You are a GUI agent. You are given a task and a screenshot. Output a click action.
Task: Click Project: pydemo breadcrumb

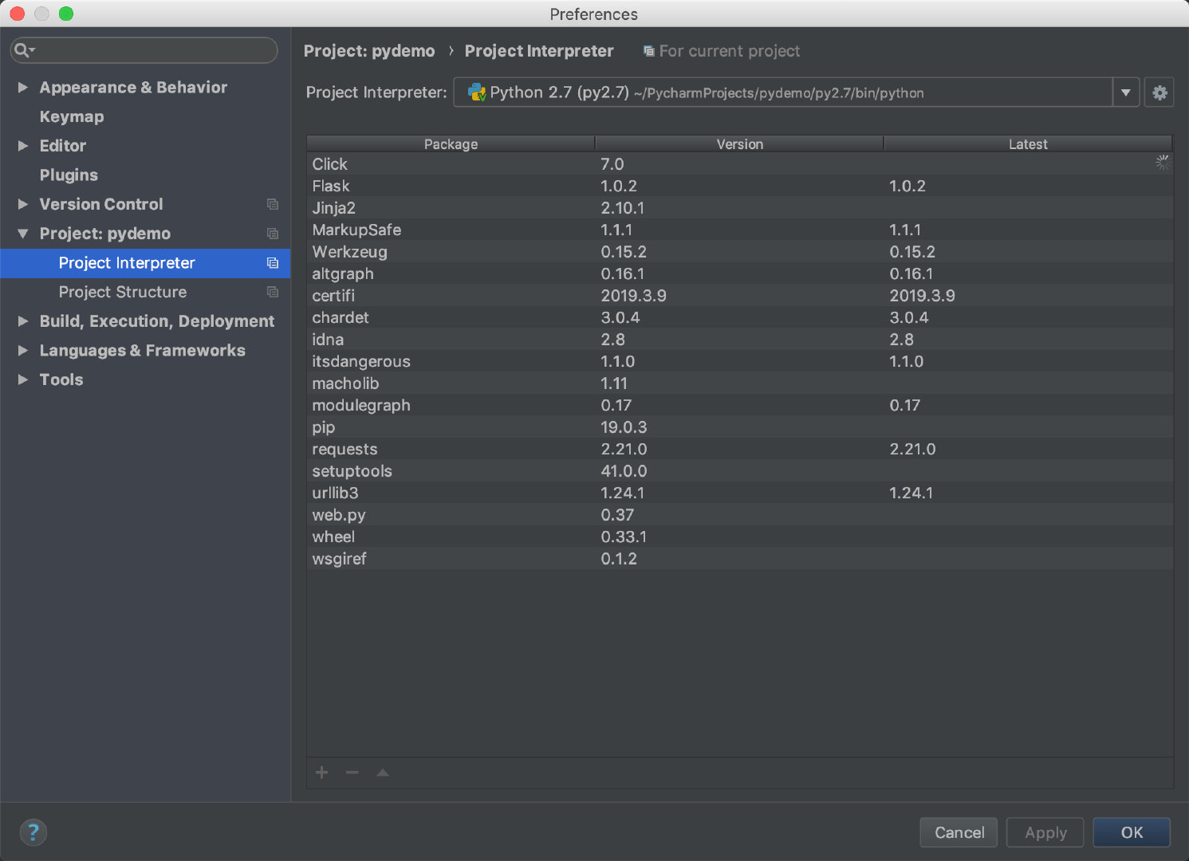pos(369,51)
